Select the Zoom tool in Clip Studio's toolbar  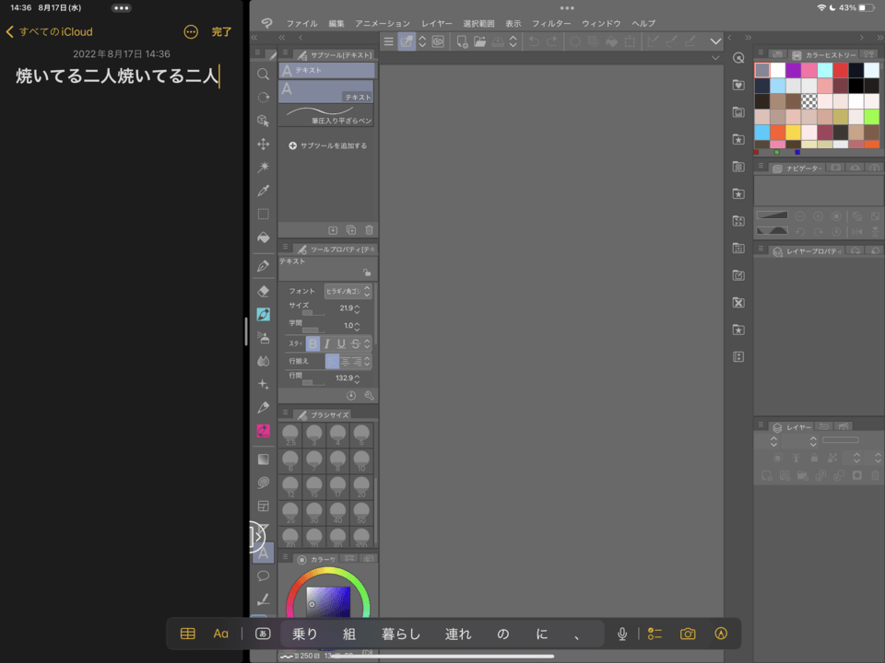click(263, 76)
